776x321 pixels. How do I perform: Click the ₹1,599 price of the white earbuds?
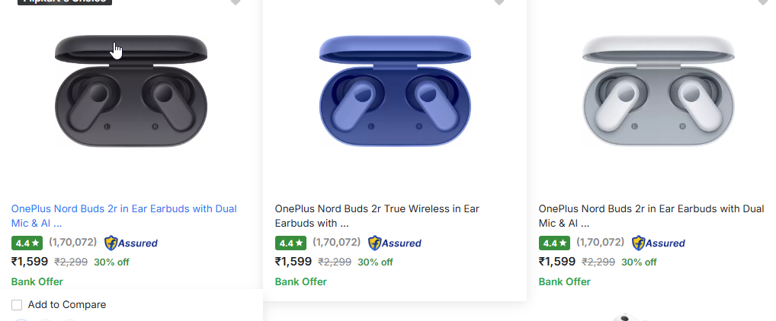(x=557, y=262)
